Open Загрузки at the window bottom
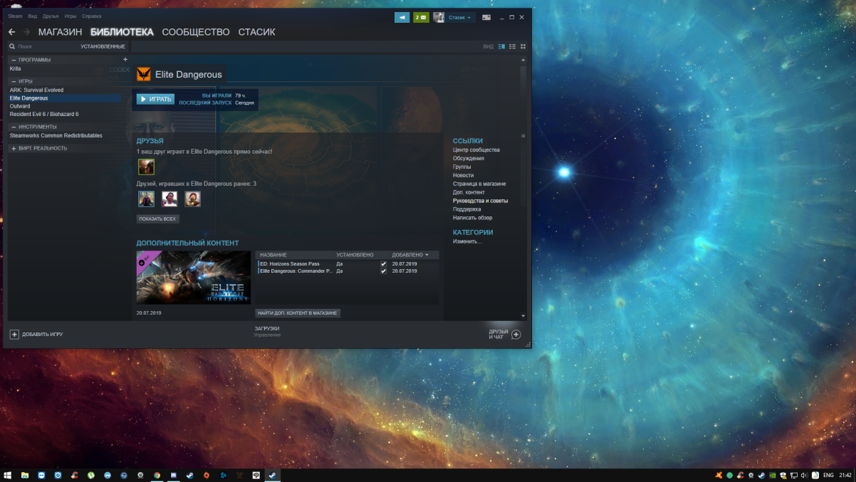 267,328
